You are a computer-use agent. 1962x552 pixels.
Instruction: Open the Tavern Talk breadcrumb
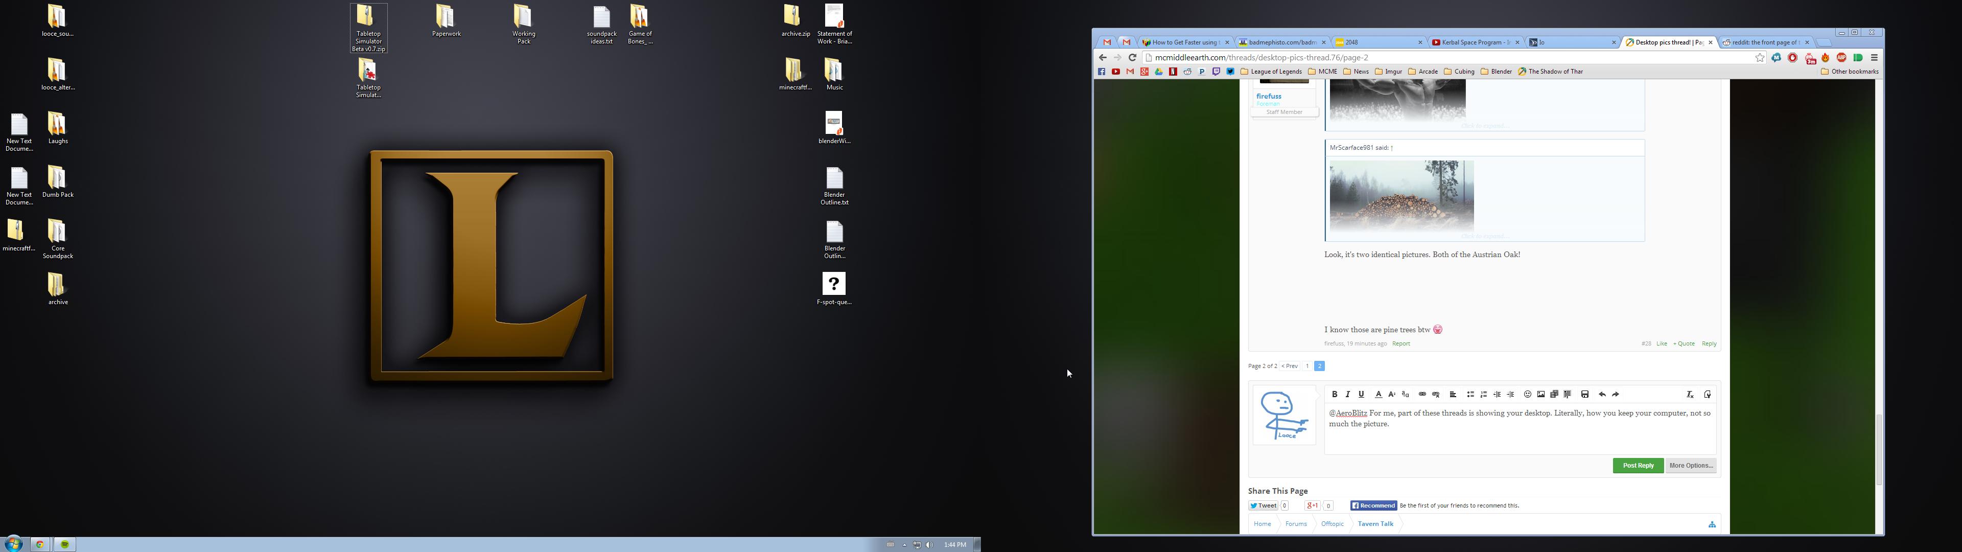[1375, 524]
